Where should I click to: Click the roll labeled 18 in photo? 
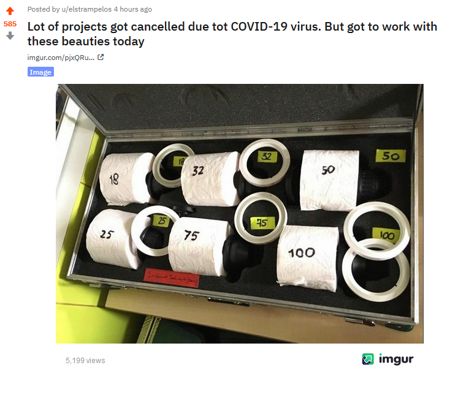pyautogui.click(x=126, y=179)
